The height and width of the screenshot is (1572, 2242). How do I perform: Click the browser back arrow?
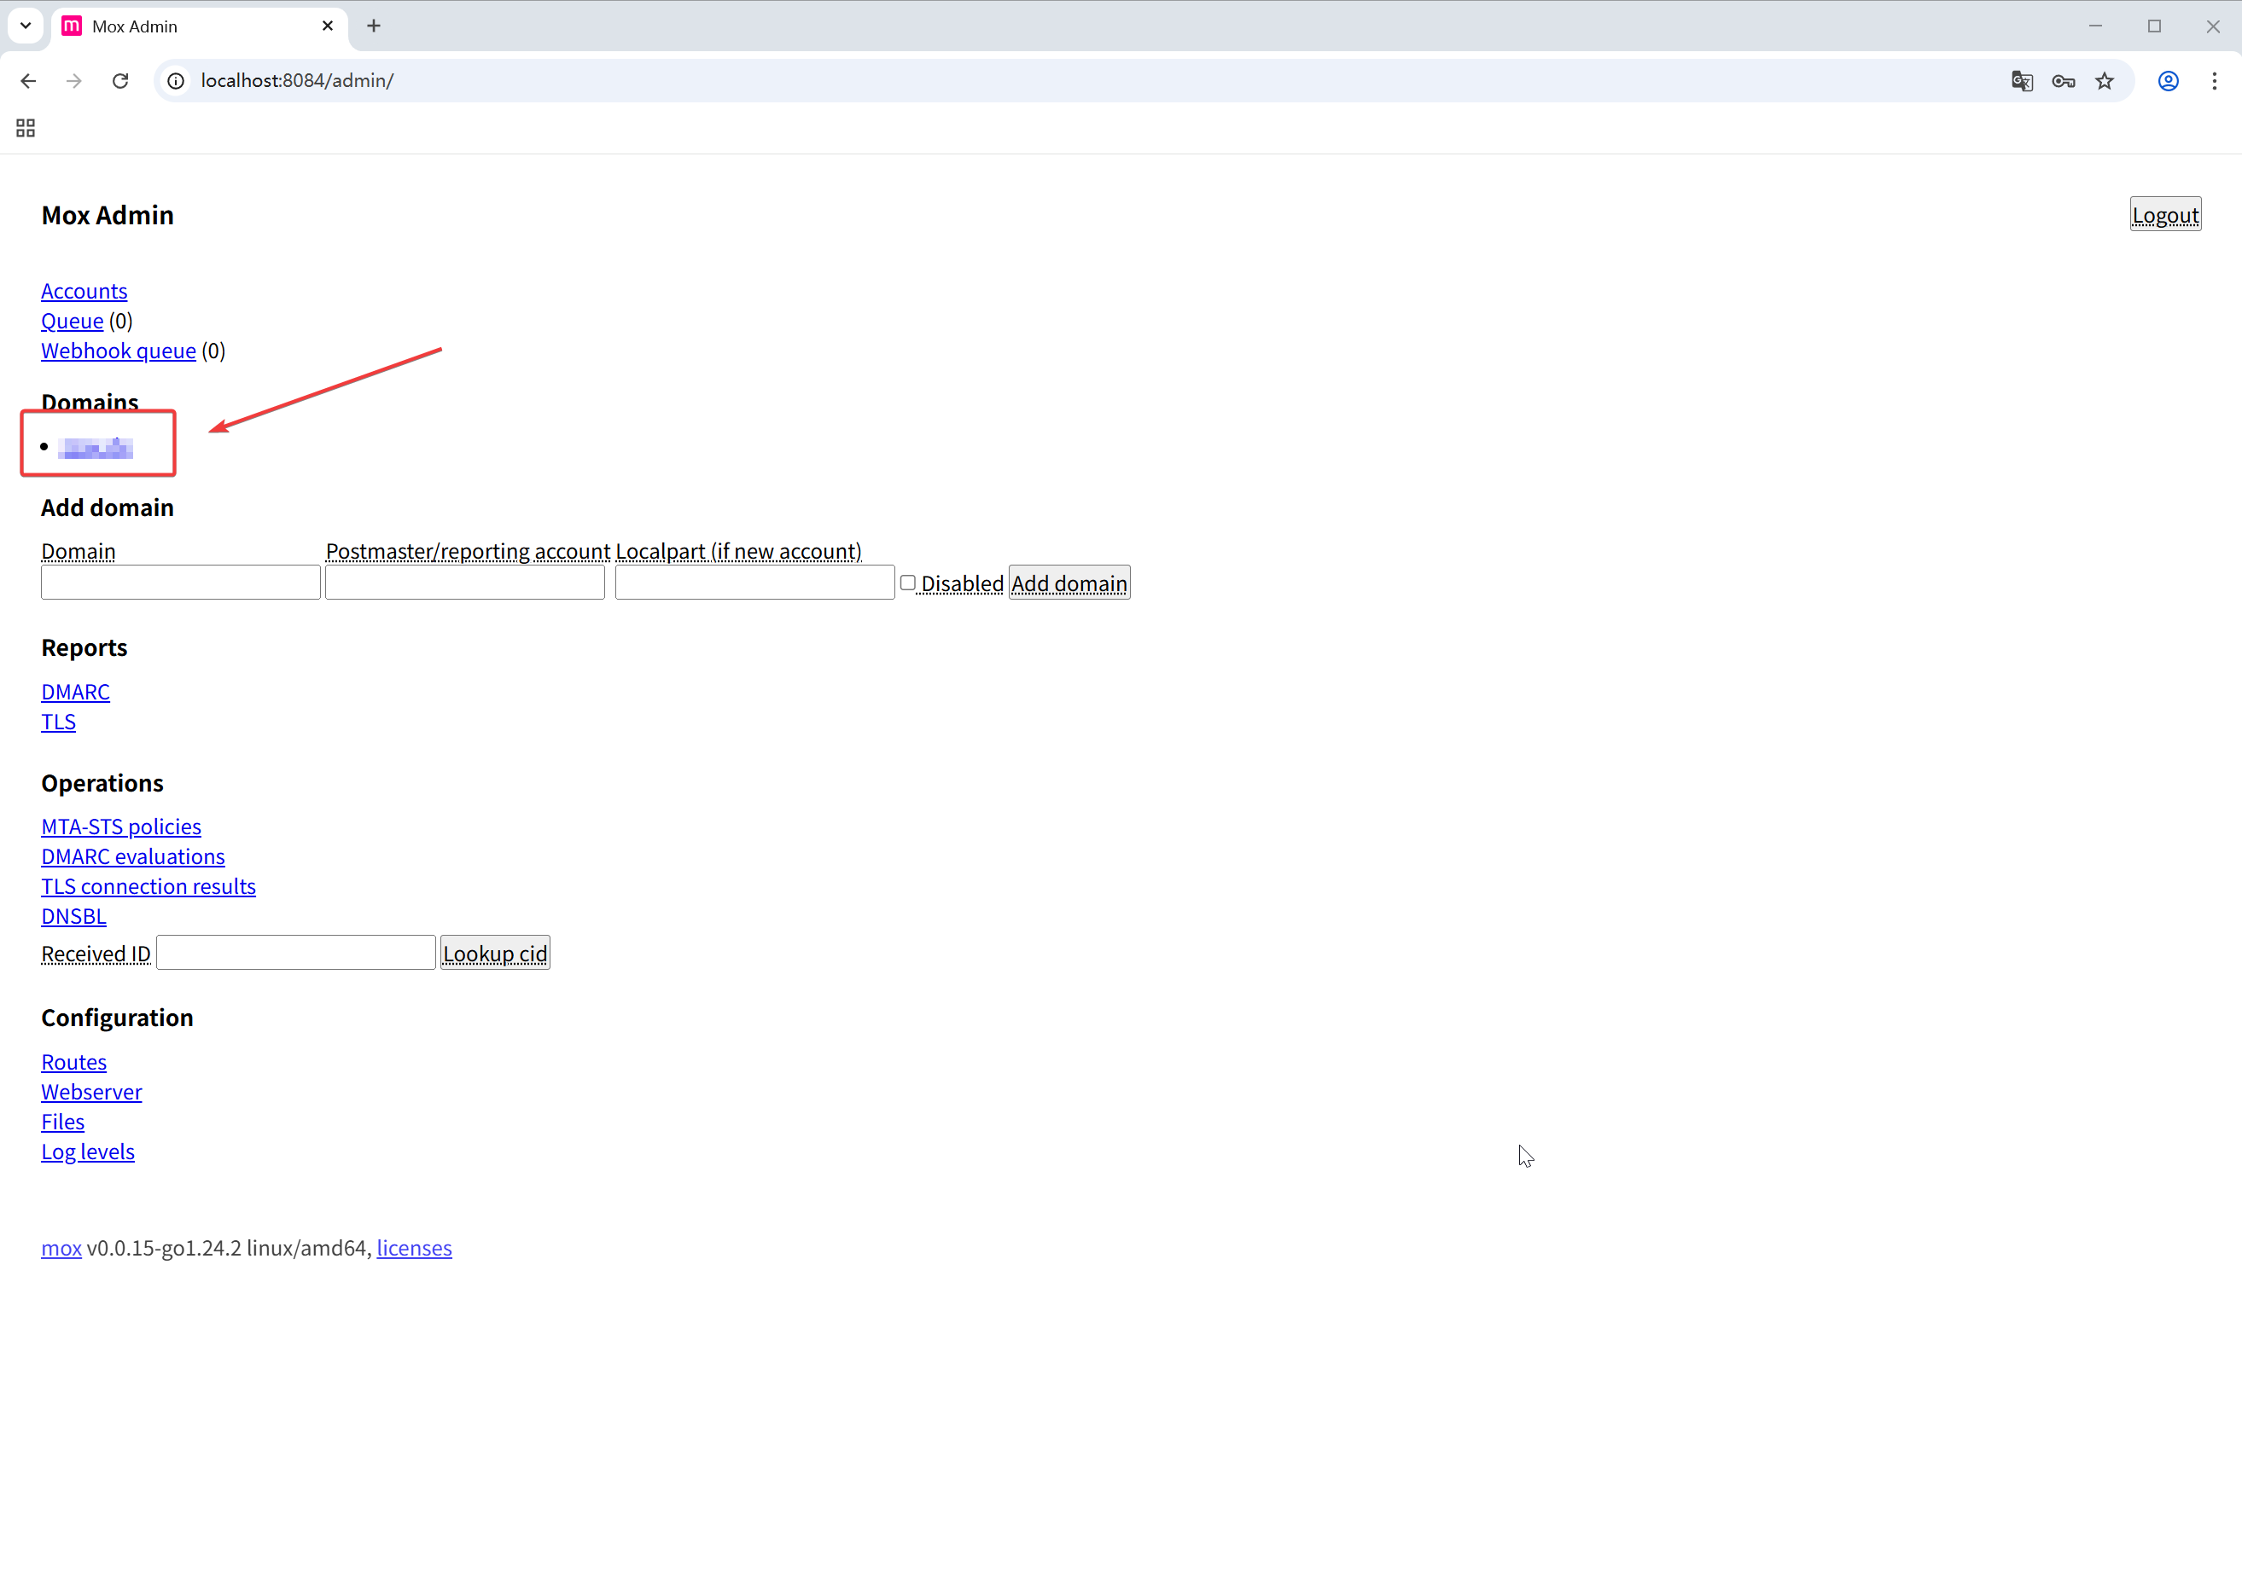coord(28,81)
